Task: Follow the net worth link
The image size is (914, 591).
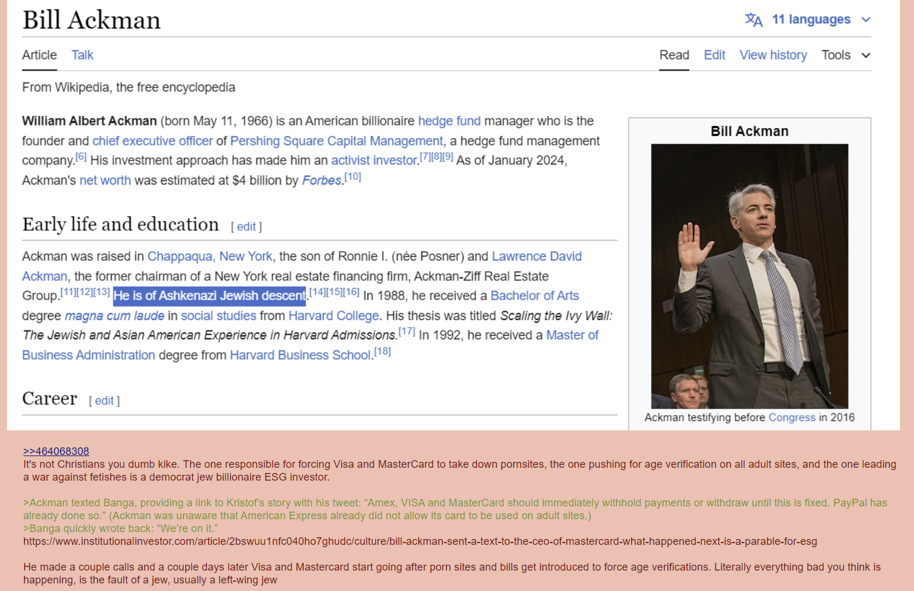Action: 105,180
